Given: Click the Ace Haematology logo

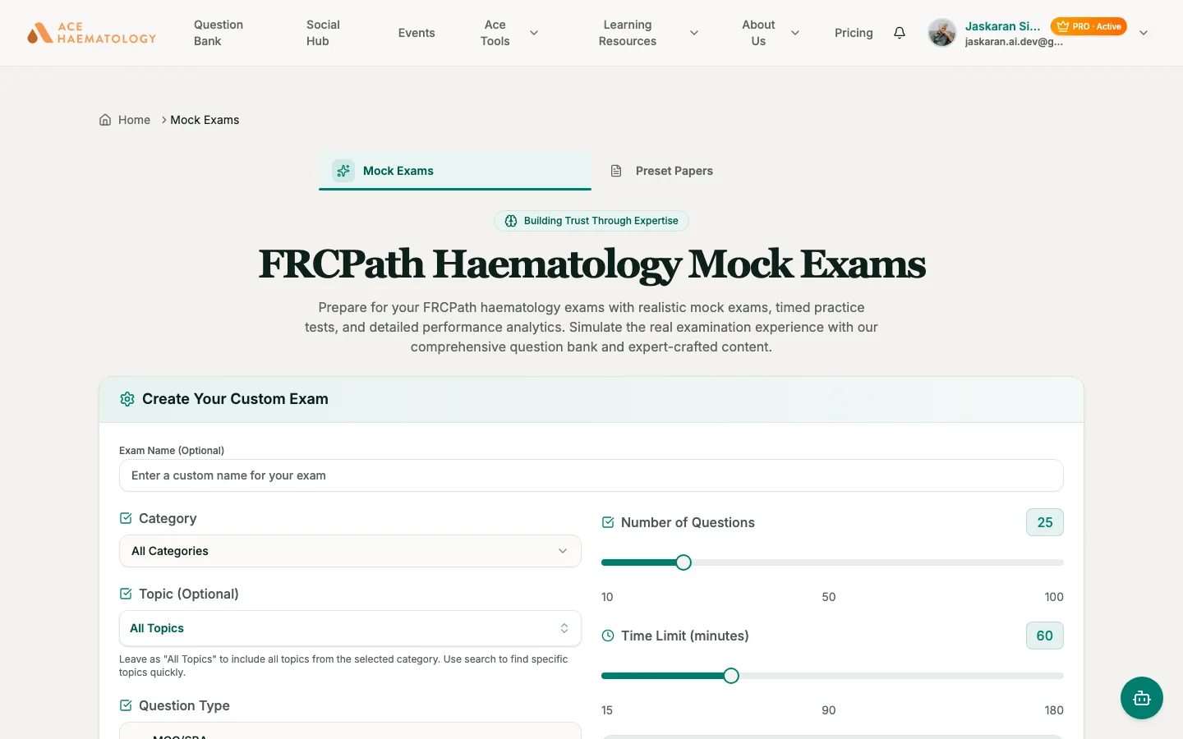Looking at the screenshot, I should (91, 33).
